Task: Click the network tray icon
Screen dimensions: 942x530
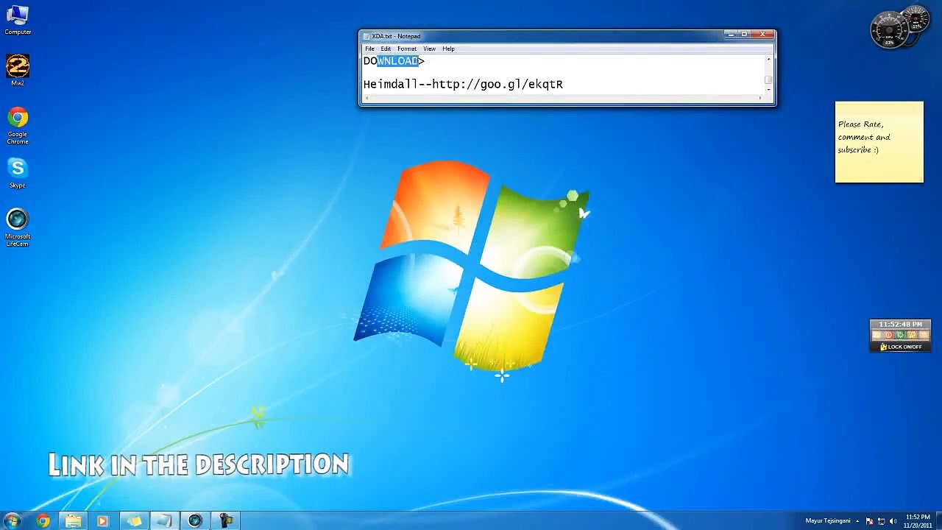Action: pyautogui.click(x=882, y=521)
